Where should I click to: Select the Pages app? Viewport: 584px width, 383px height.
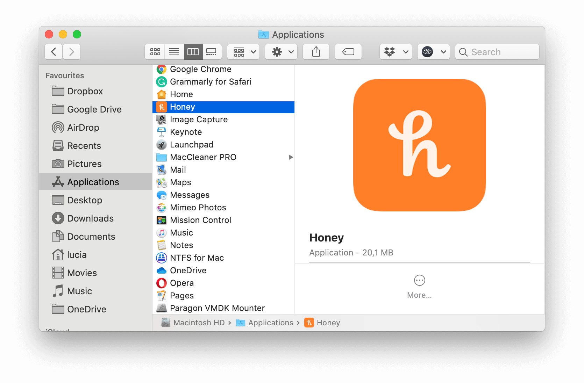223,296
